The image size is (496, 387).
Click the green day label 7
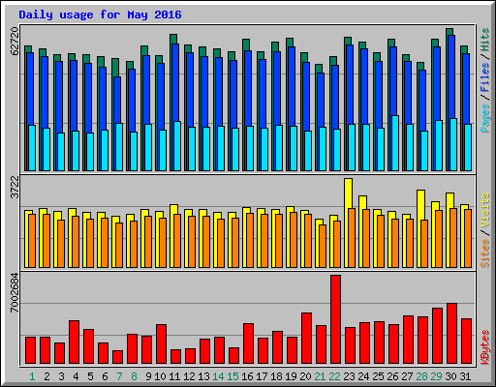pyautogui.click(x=119, y=376)
